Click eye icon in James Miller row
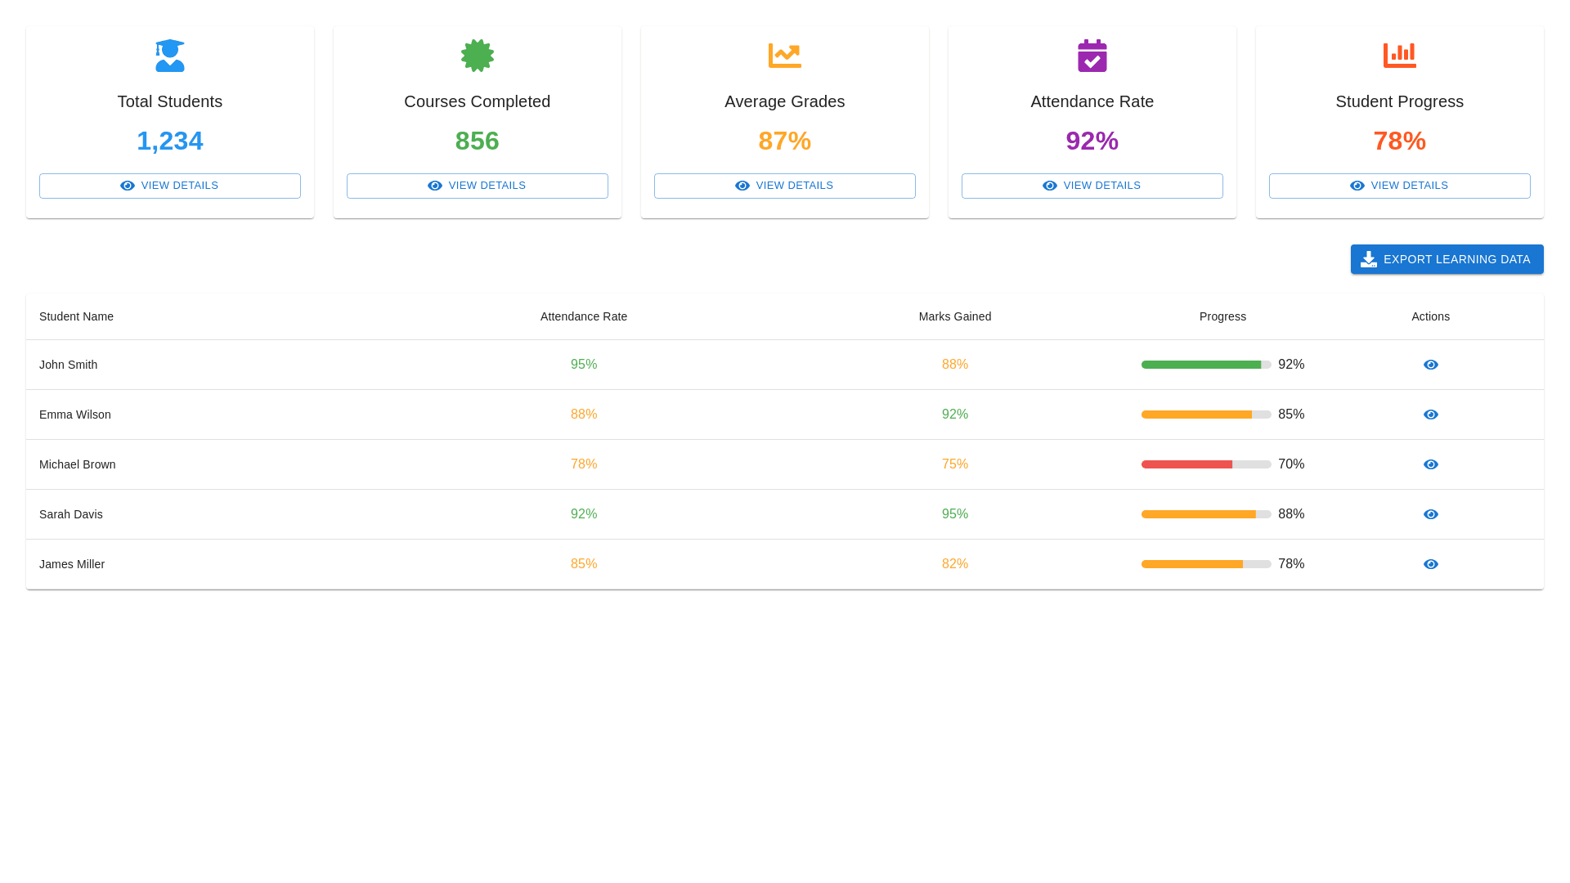 click(1430, 564)
